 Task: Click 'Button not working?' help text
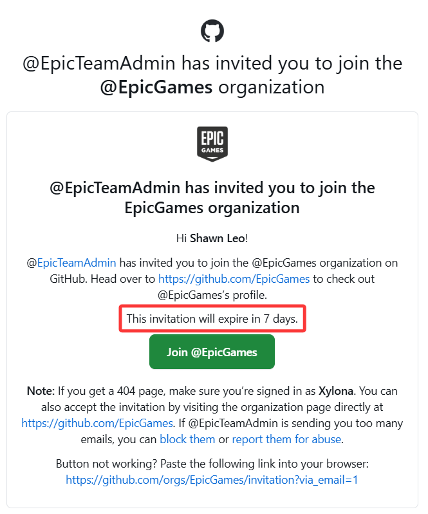pyautogui.click(x=107, y=464)
